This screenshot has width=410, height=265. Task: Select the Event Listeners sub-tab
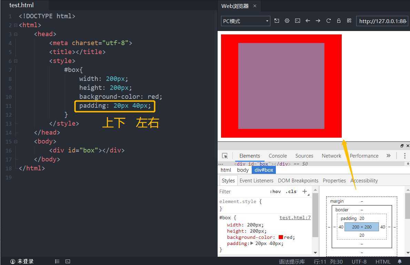point(256,180)
